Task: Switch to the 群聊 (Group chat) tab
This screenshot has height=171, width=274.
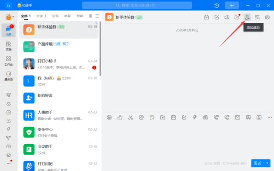Action: (x=79, y=16)
